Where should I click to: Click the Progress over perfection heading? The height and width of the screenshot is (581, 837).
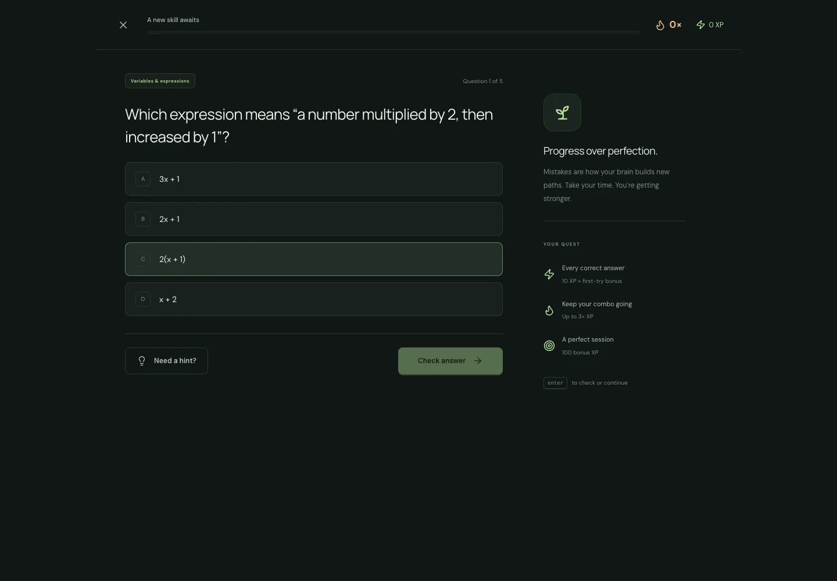600,151
